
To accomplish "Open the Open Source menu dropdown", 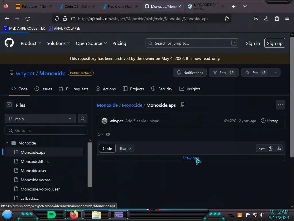I will (x=92, y=43).
